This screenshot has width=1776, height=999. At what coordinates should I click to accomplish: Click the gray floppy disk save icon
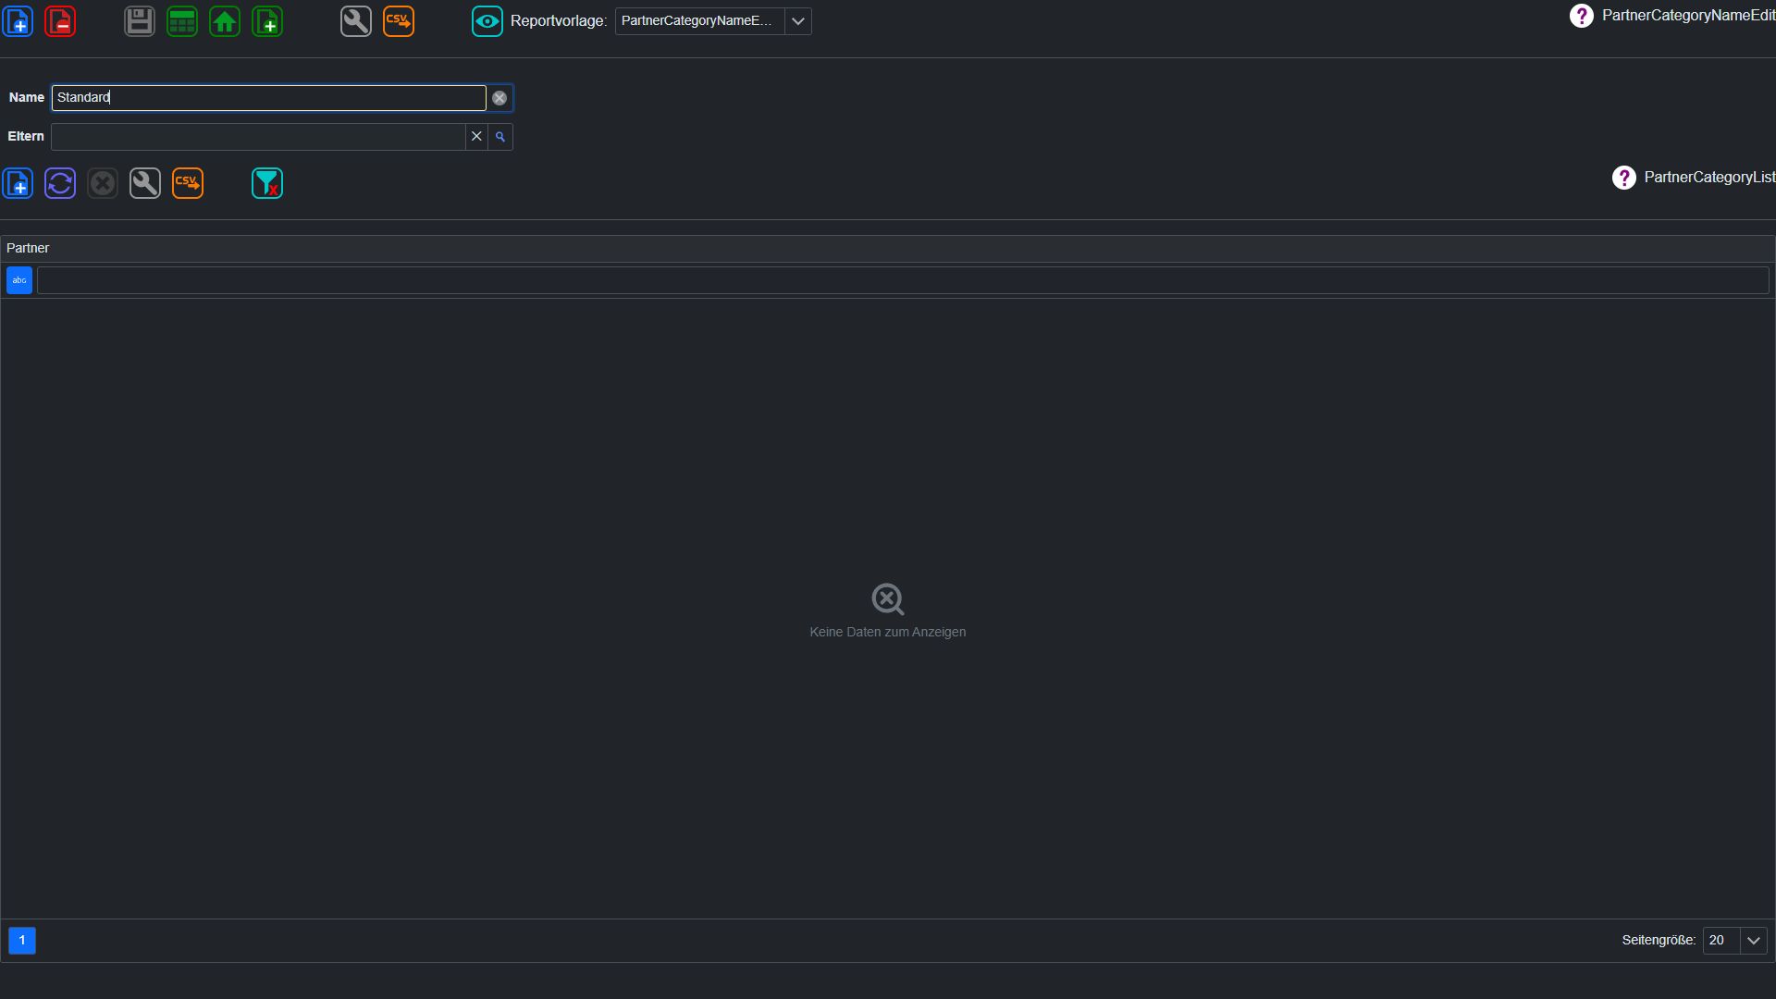(140, 21)
